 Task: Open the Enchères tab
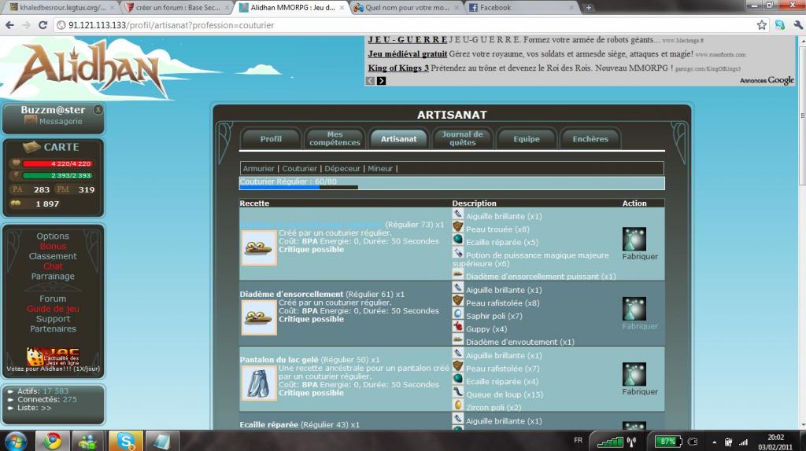click(x=590, y=139)
